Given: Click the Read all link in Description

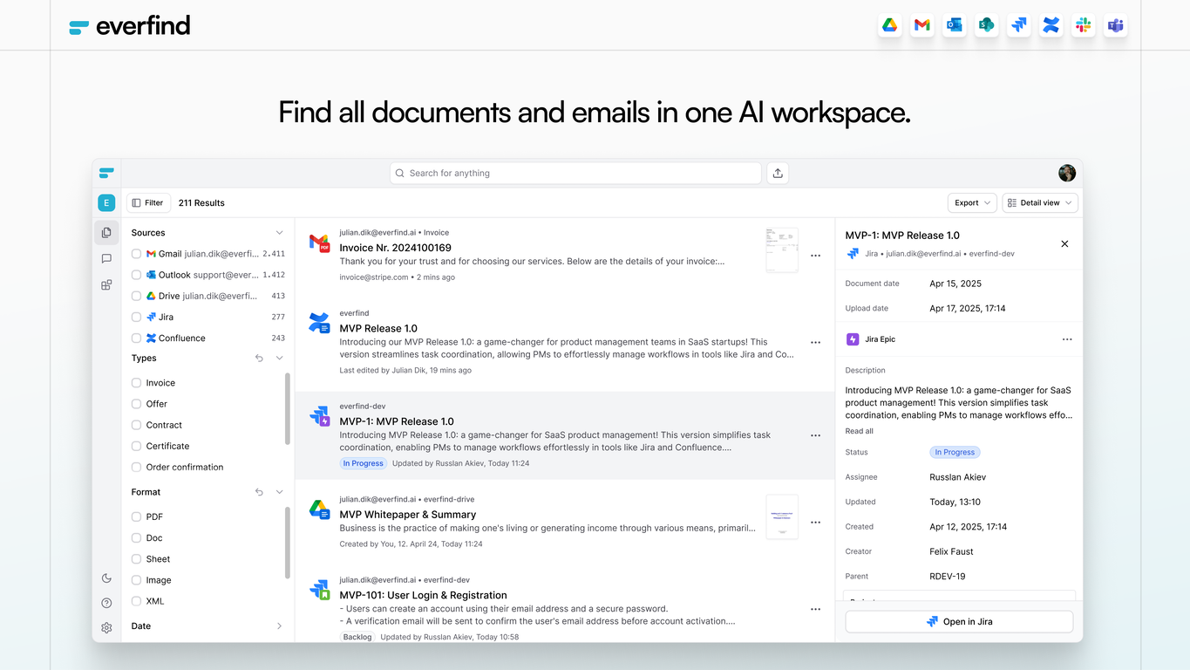Looking at the screenshot, I should (x=858, y=430).
